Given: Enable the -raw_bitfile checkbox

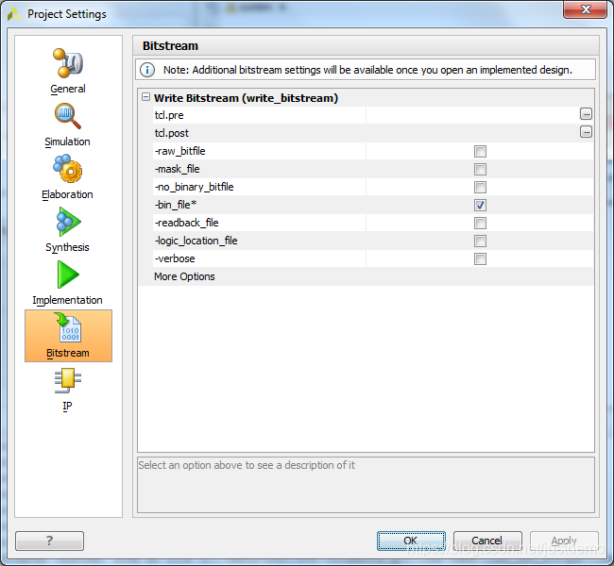Looking at the screenshot, I should [x=480, y=151].
